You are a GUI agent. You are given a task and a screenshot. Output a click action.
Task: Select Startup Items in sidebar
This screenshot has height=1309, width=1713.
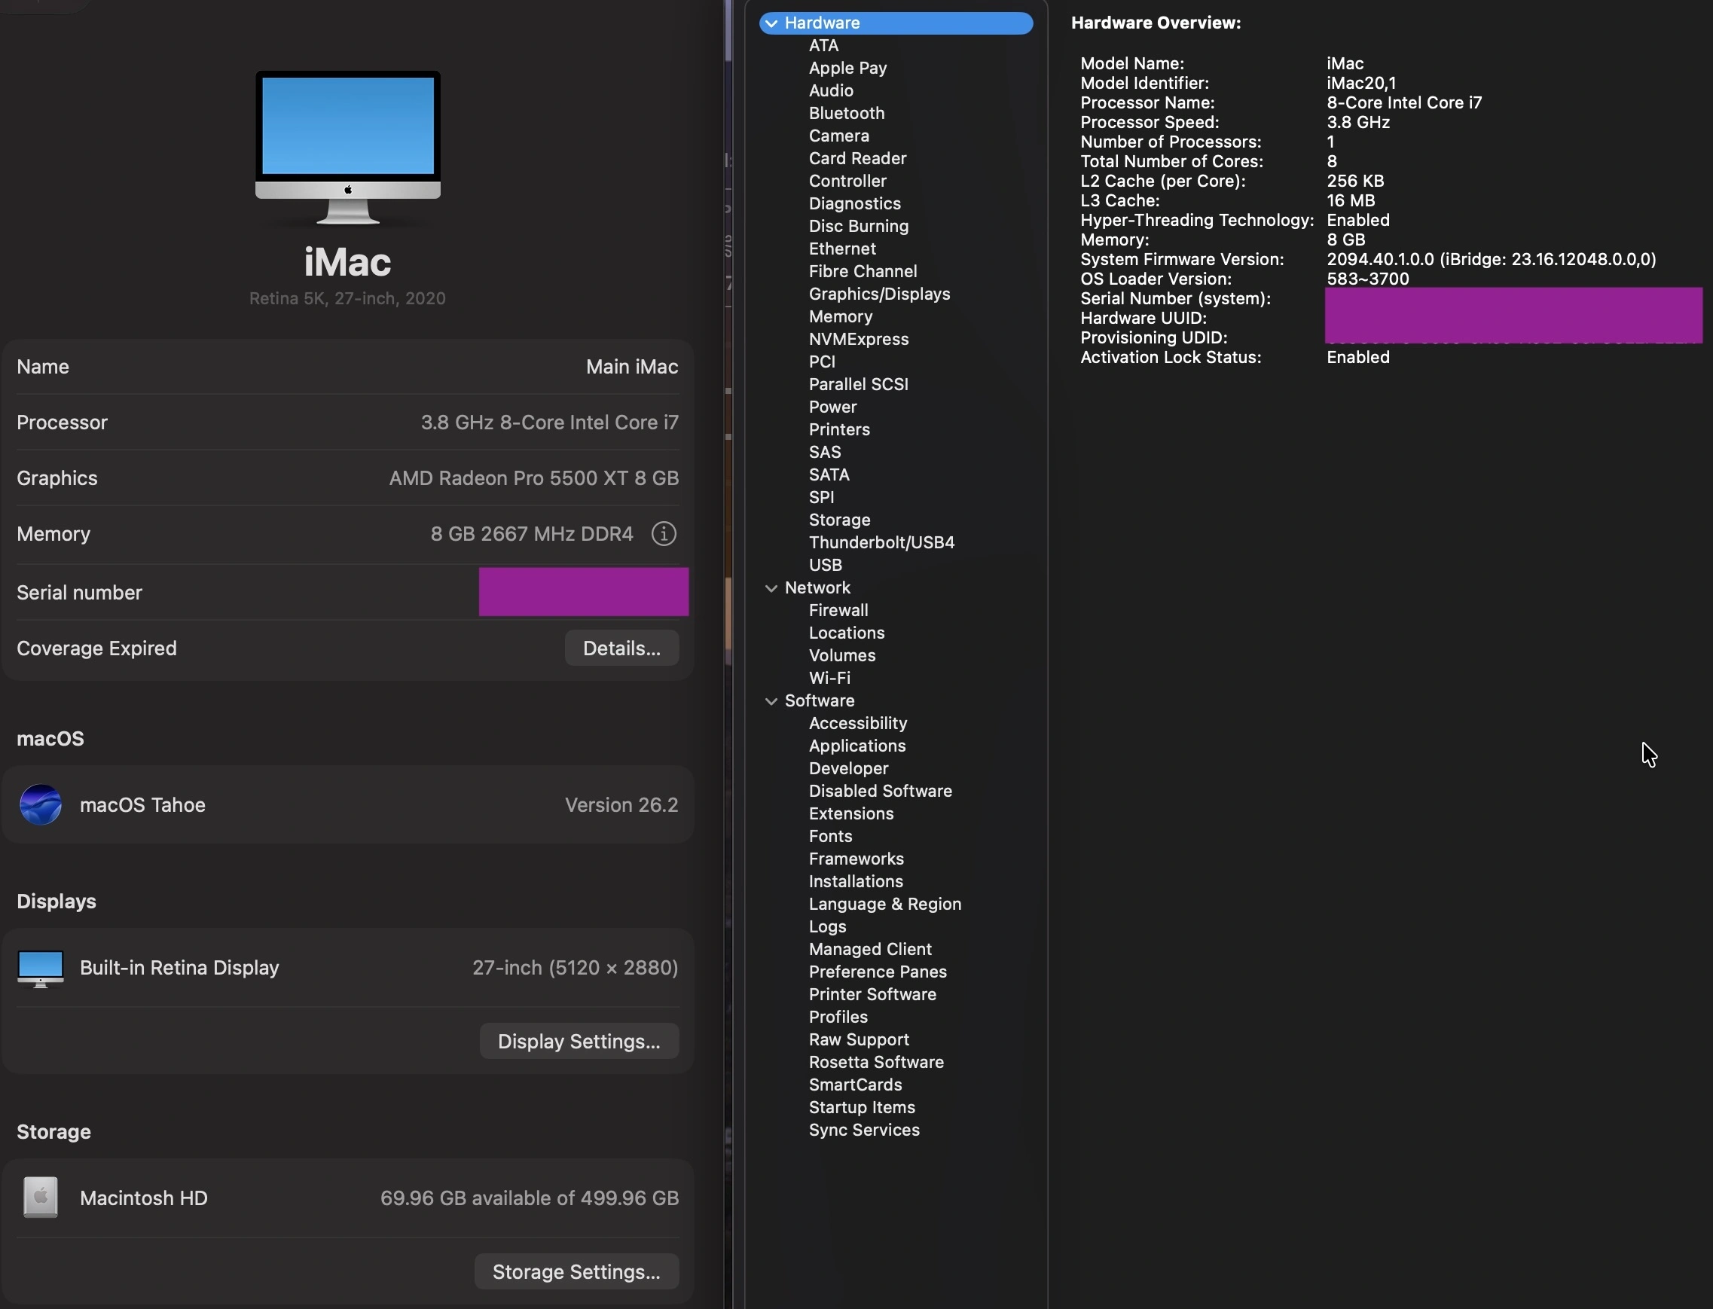coord(861,1107)
